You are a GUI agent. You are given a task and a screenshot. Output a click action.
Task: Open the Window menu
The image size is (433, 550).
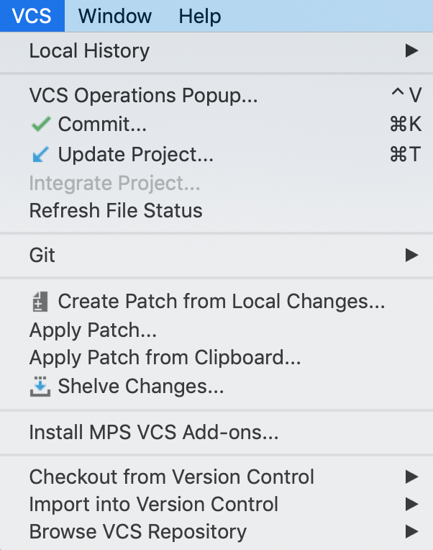pos(115,16)
